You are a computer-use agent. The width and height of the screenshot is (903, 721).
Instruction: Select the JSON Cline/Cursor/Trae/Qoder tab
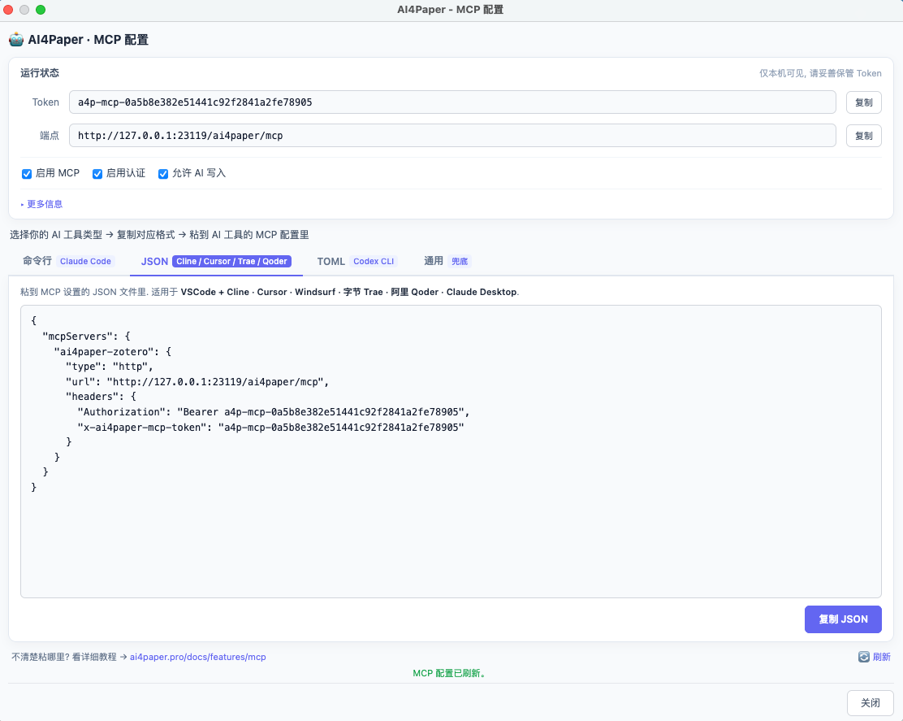click(216, 261)
